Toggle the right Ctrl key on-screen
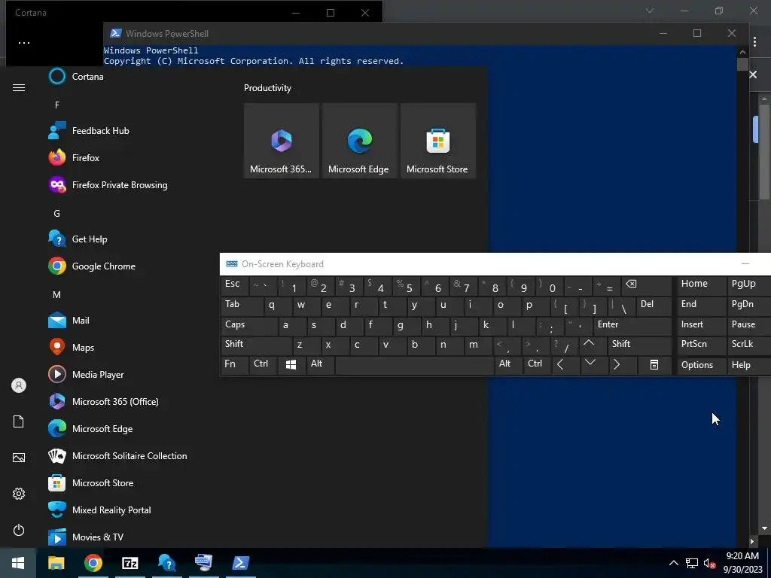Screen dimensions: 771x578 coord(537,366)
